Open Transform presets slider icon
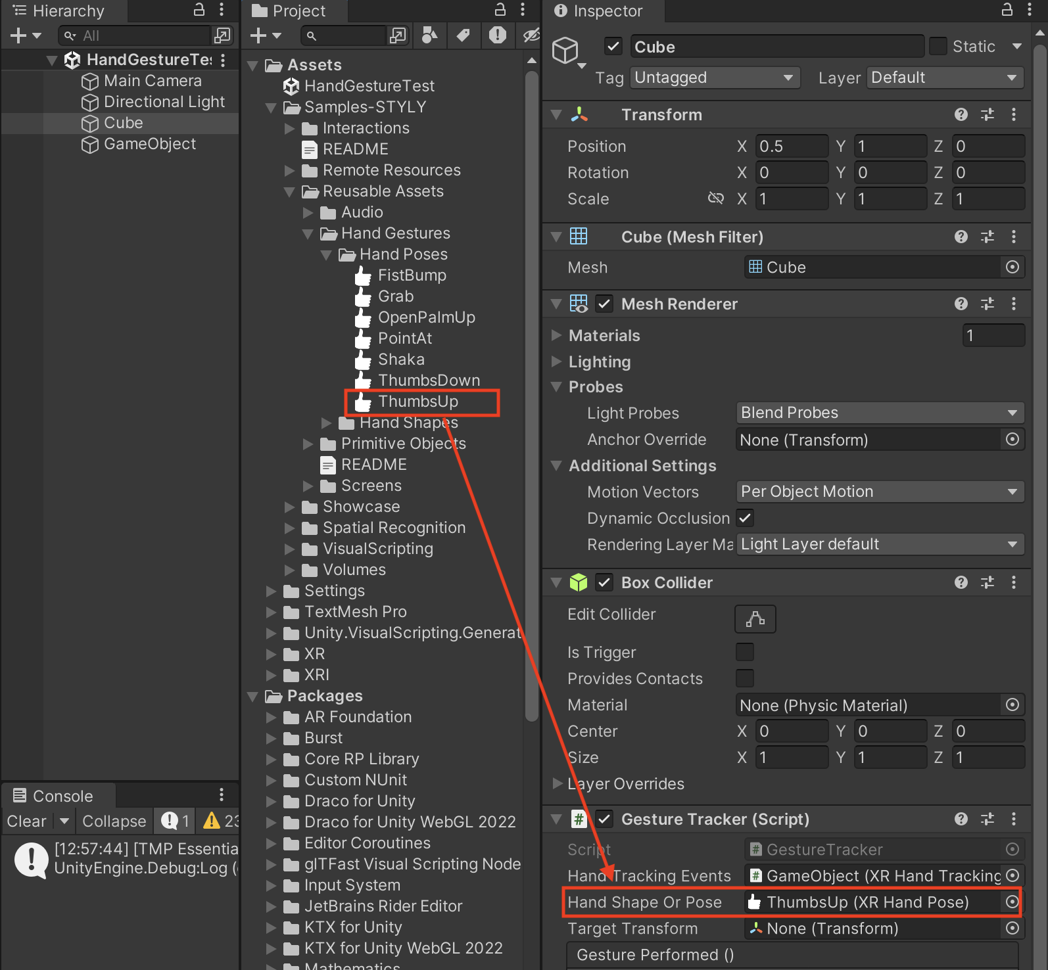 click(x=988, y=115)
